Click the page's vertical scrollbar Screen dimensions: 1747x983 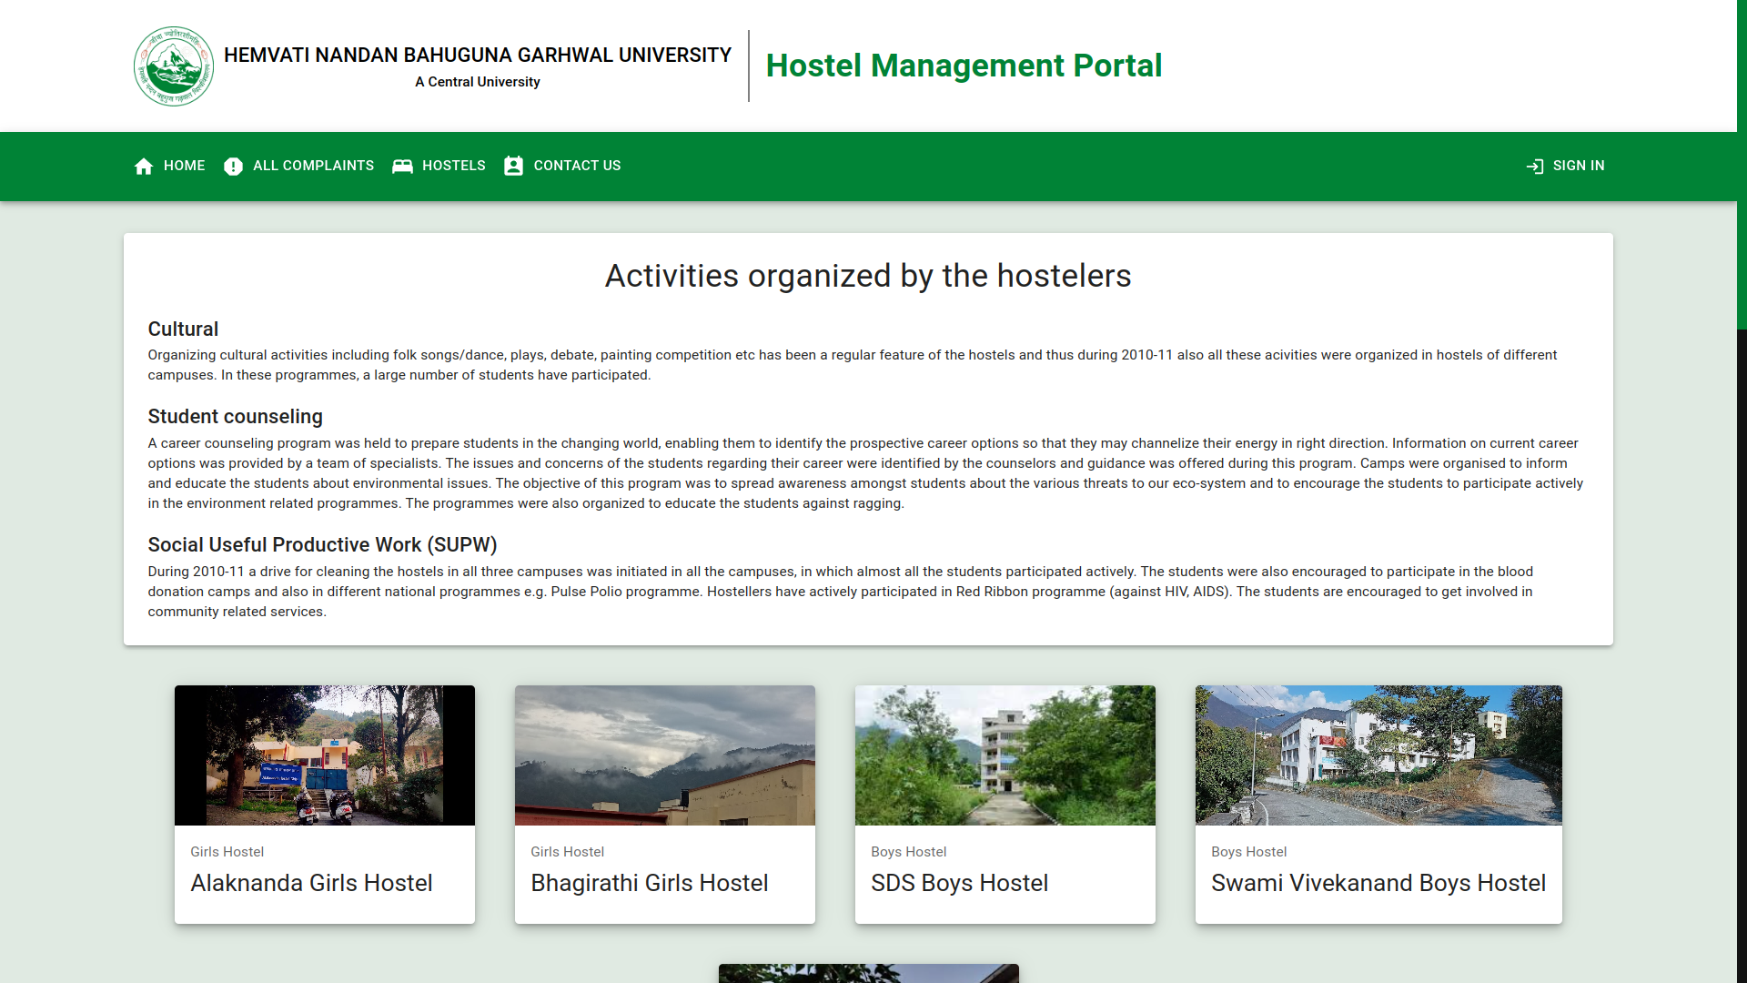coord(1742,164)
